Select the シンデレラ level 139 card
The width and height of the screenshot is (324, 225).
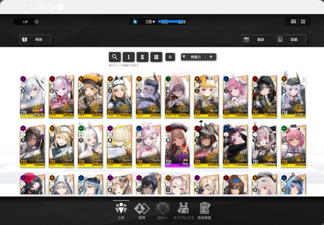tap(32, 96)
